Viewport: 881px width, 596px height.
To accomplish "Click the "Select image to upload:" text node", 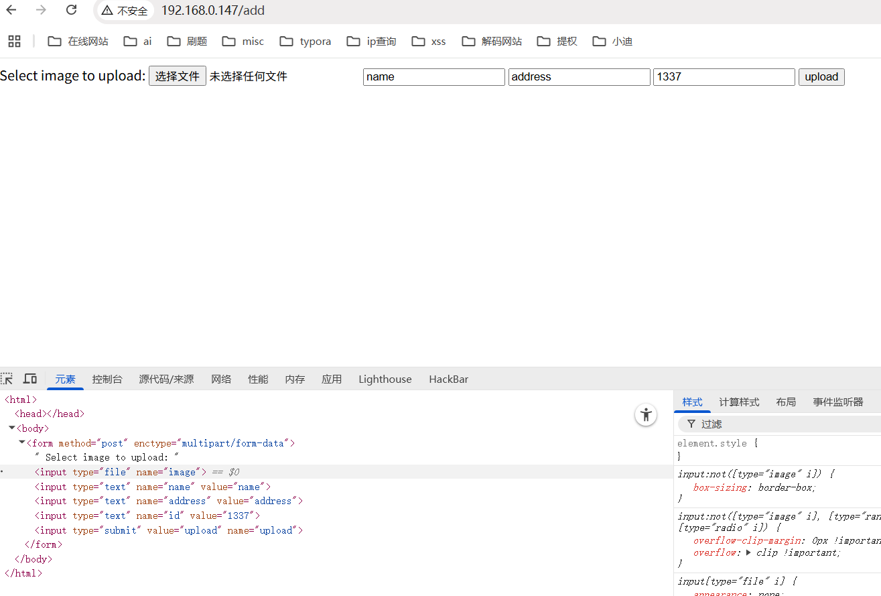I will pyautogui.click(x=107, y=457).
